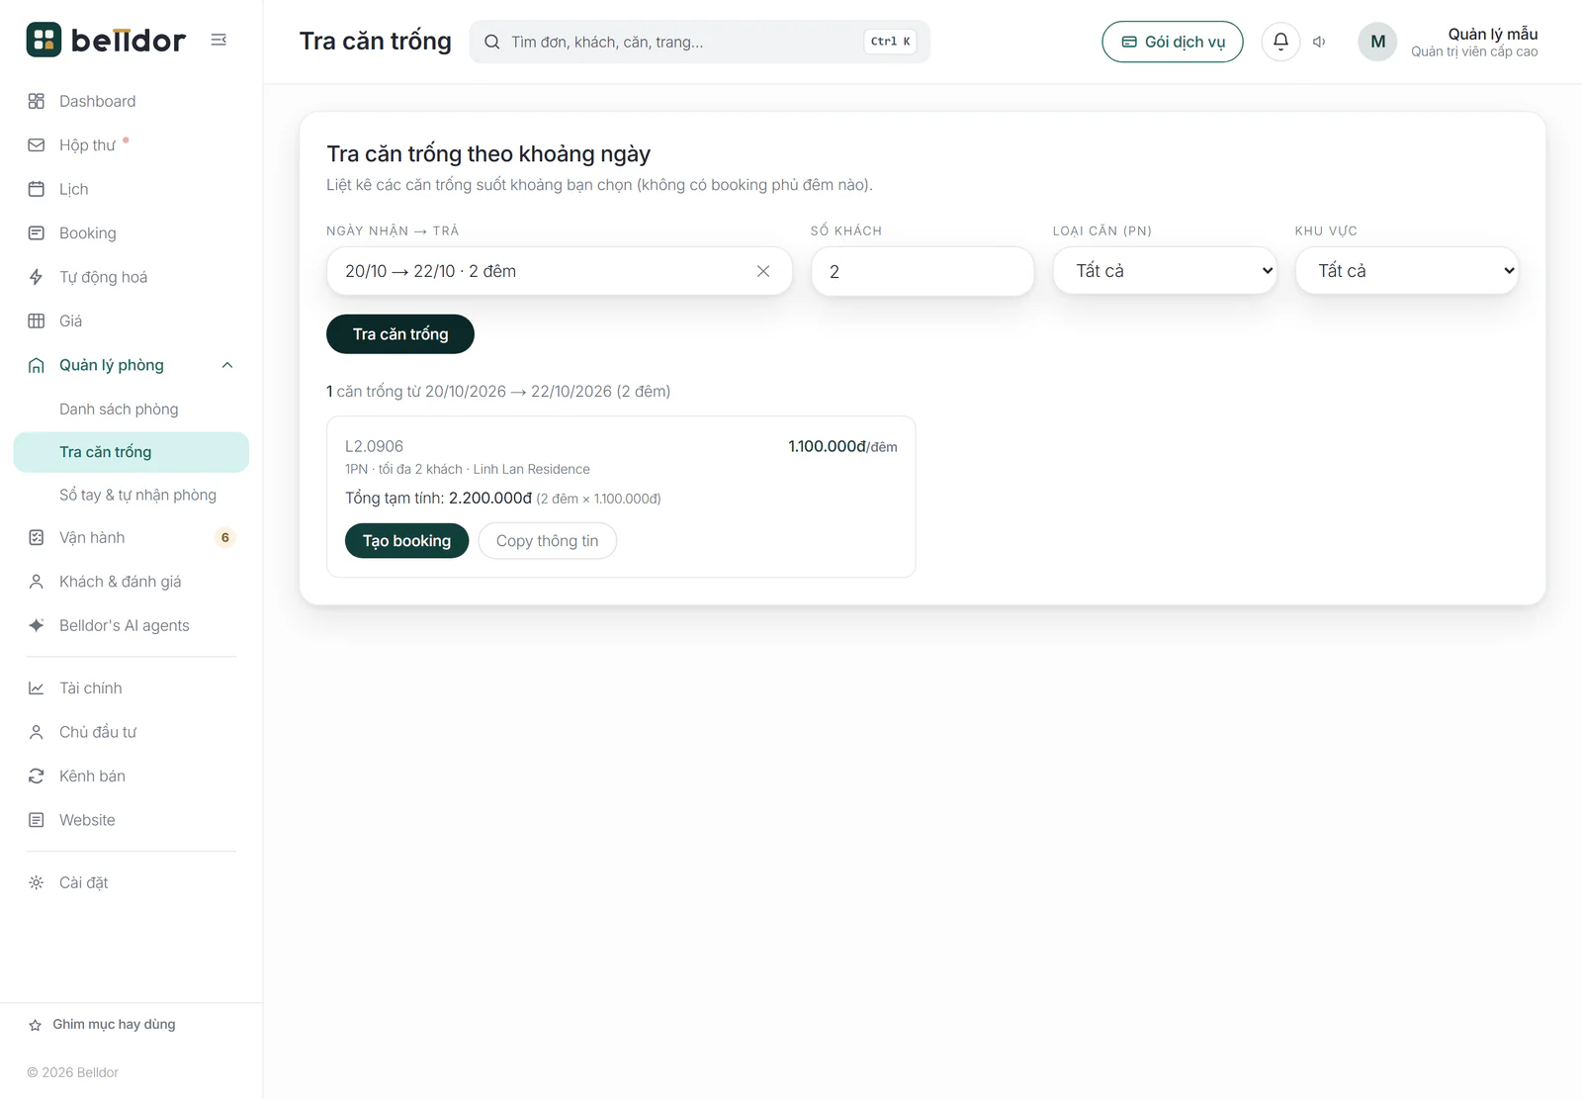Screen dimensions: 1582x1099
Task: Click the Kênh bán sync icon
Action: (37, 776)
